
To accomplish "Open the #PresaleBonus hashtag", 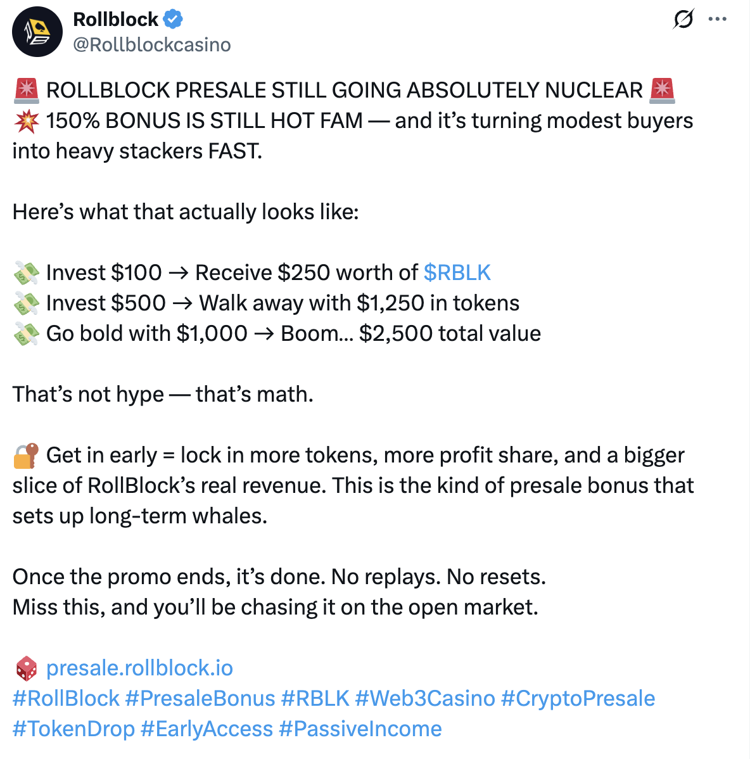I will point(200,698).
